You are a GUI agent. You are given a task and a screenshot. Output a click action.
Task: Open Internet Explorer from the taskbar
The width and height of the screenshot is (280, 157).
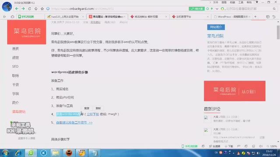[x=18, y=153]
